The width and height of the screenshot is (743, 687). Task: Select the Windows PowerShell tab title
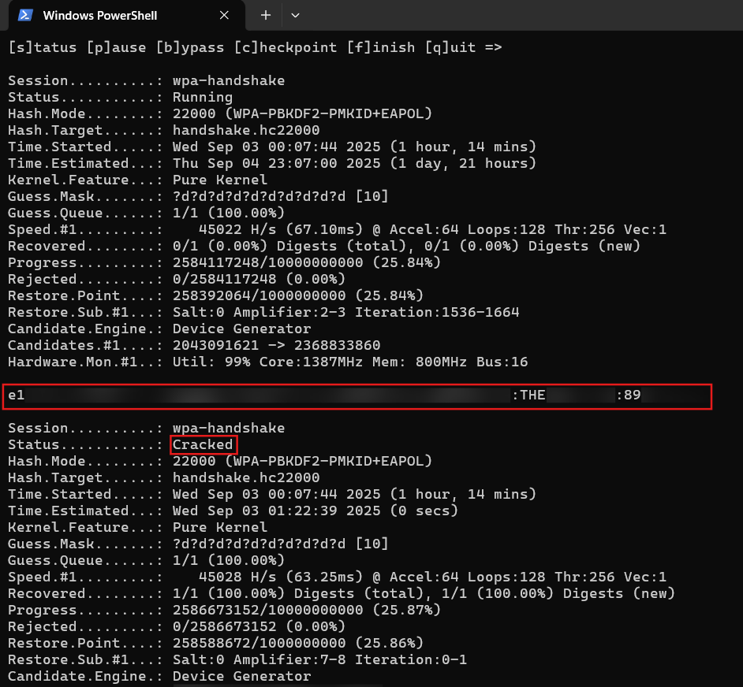(x=99, y=15)
